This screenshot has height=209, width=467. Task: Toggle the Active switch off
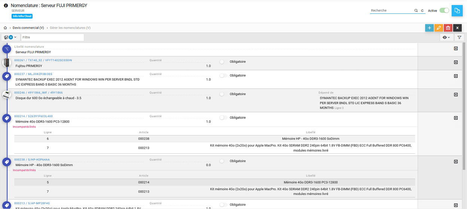(x=444, y=10)
